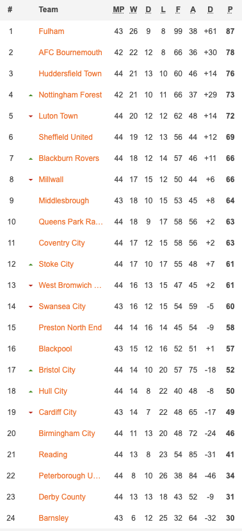Open the Derby County link
Image resolution: width=242 pixels, height=531 pixels.
pyautogui.click(x=63, y=497)
